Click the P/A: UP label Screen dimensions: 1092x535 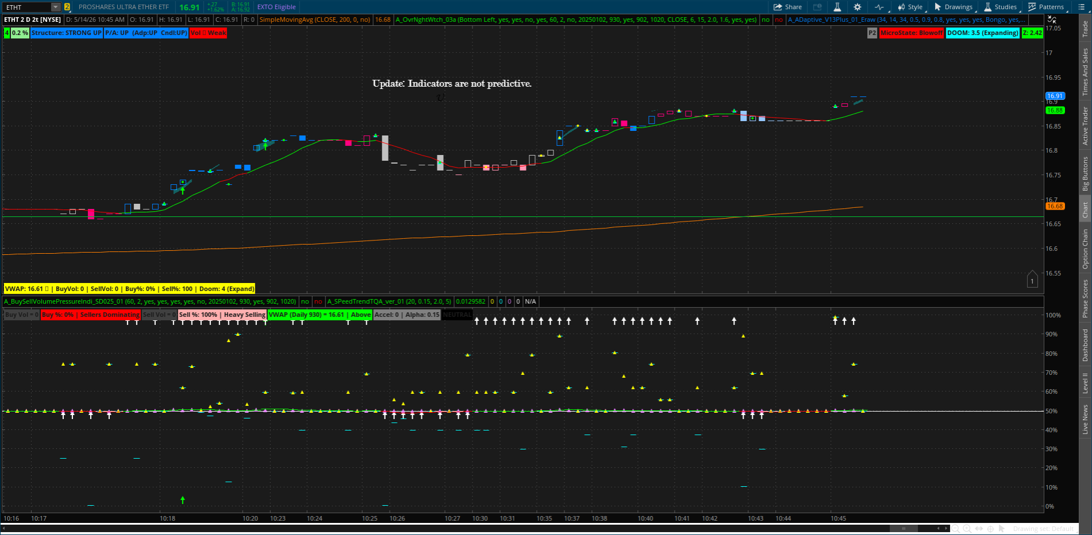pyautogui.click(x=146, y=33)
